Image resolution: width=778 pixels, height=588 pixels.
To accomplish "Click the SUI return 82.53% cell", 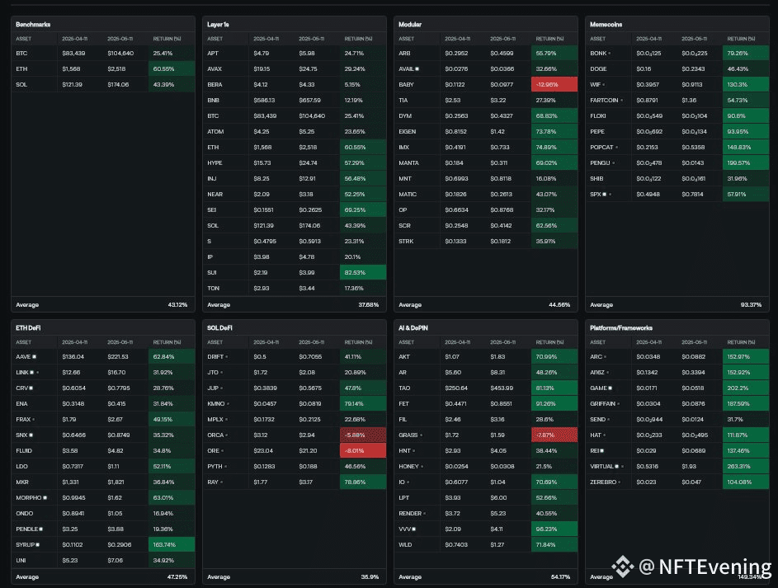I will [x=363, y=273].
